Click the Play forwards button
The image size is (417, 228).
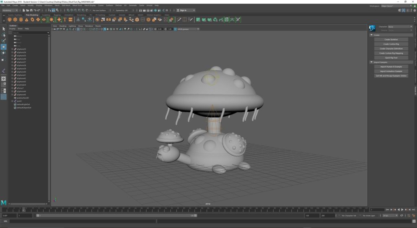coord(402,210)
